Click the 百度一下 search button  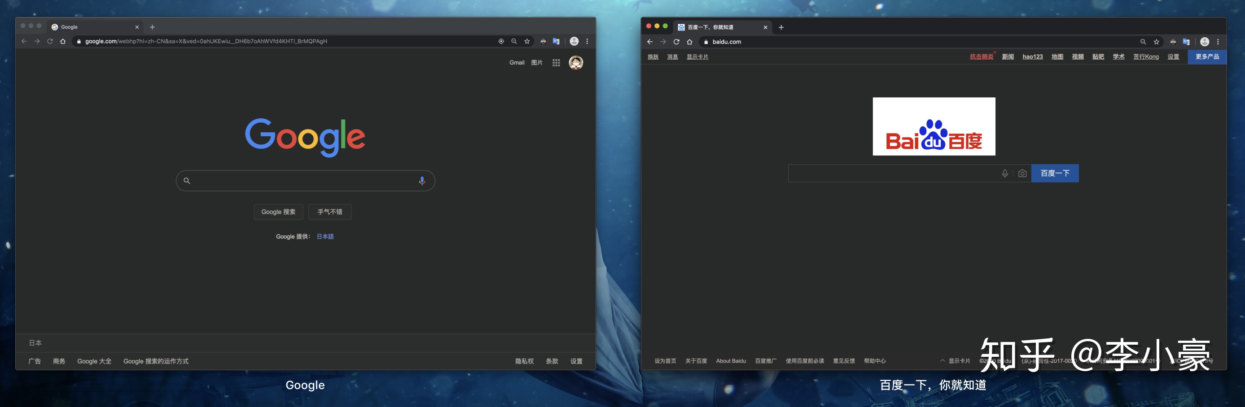(1055, 173)
